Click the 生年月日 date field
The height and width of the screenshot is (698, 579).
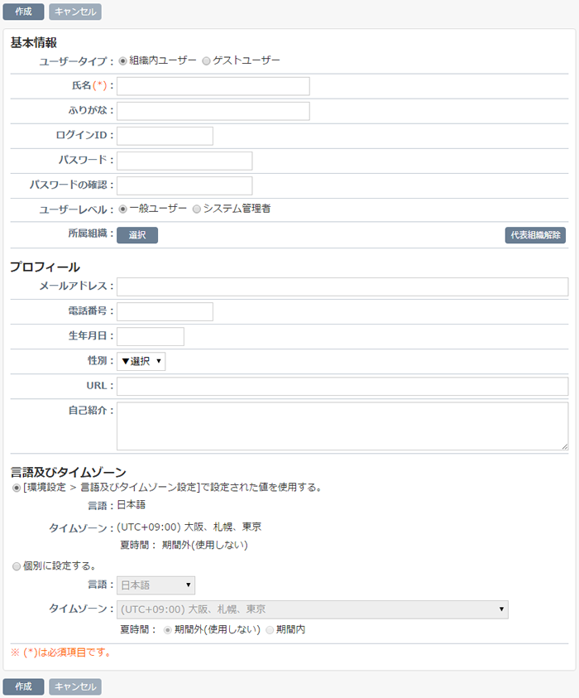point(151,336)
